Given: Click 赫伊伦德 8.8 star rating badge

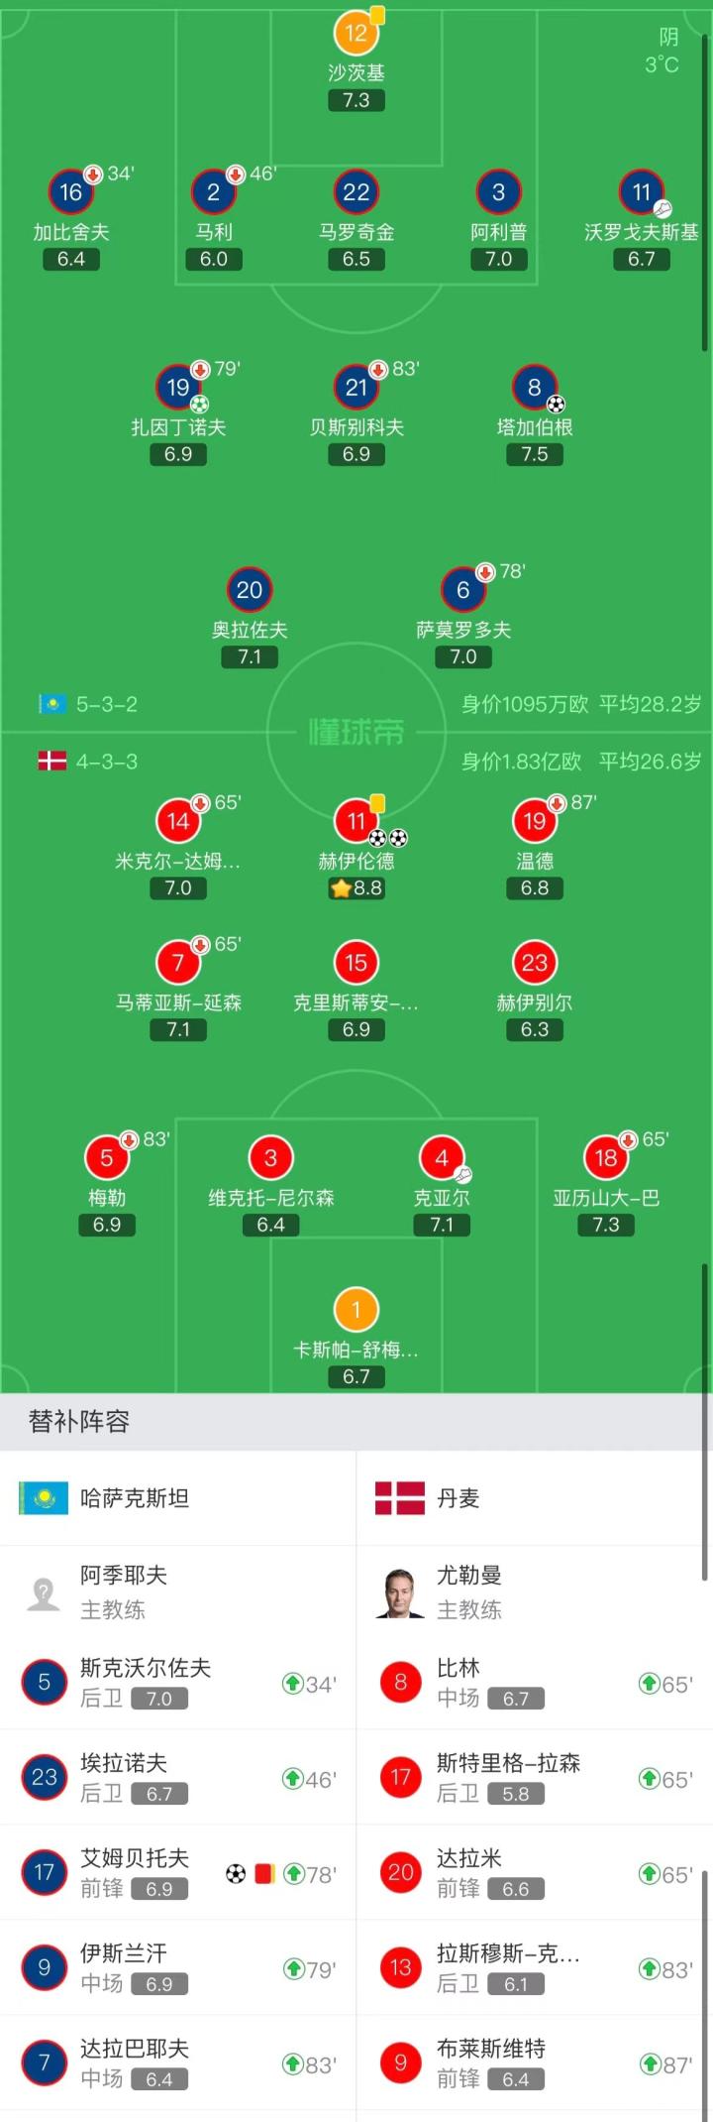Looking at the screenshot, I should [356, 888].
